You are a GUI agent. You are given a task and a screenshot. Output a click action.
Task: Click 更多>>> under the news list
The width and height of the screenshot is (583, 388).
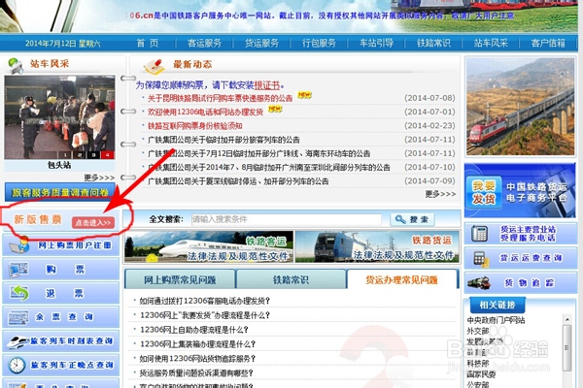[x=440, y=194]
